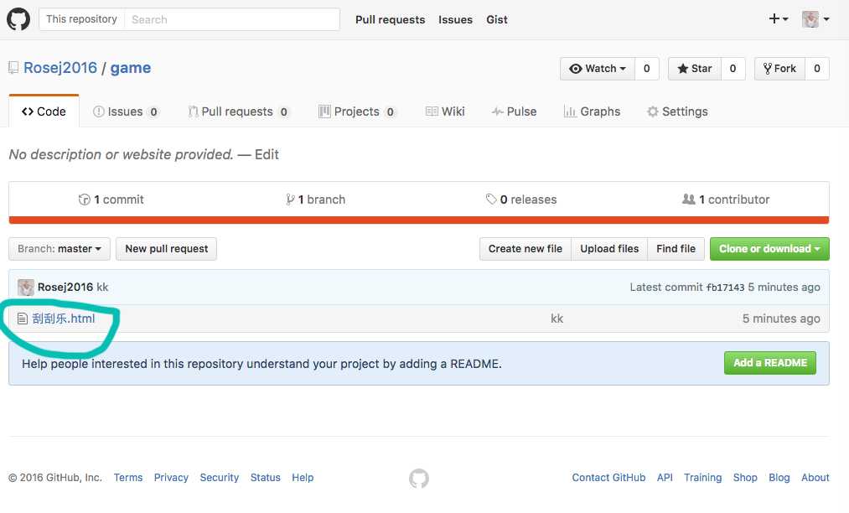Open the repository's Pull requests tab
This screenshot has height=513, width=849.
coord(238,111)
